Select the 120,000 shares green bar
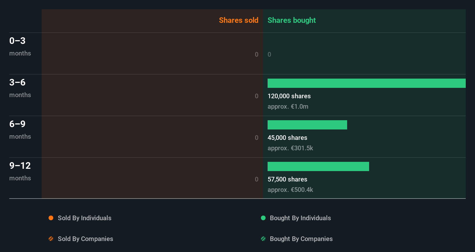The height and width of the screenshot is (252, 475). tap(367, 83)
